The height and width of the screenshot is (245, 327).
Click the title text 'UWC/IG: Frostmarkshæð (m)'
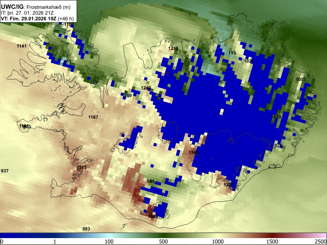(36, 7)
